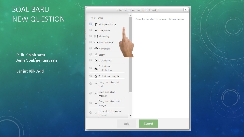Click the Drag and drop into text label
The image size is (244, 137).
click(x=109, y=84)
